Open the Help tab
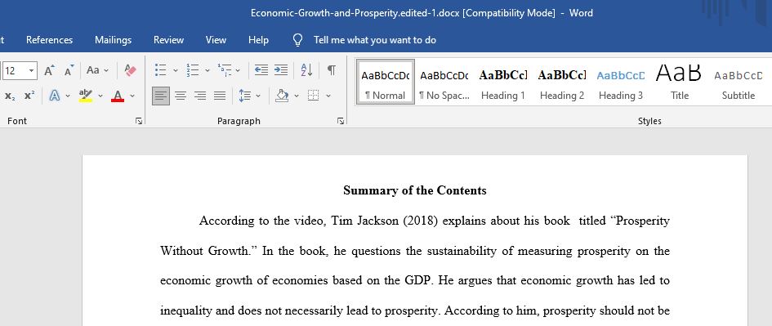 258,40
